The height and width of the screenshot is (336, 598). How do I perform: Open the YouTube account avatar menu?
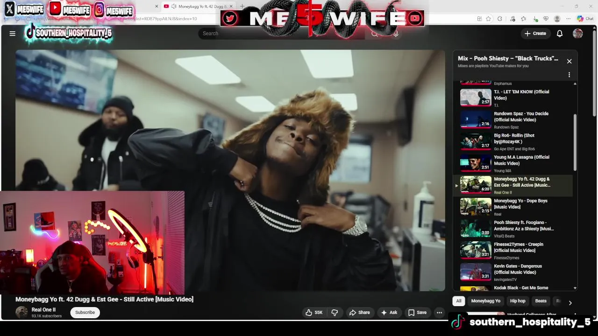coord(578,33)
